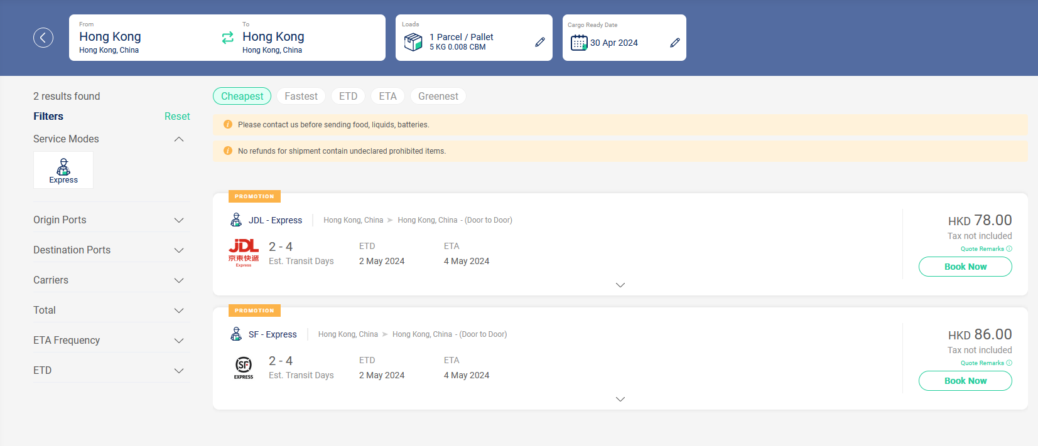
Task: Sort results by ETD
Action: click(348, 96)
